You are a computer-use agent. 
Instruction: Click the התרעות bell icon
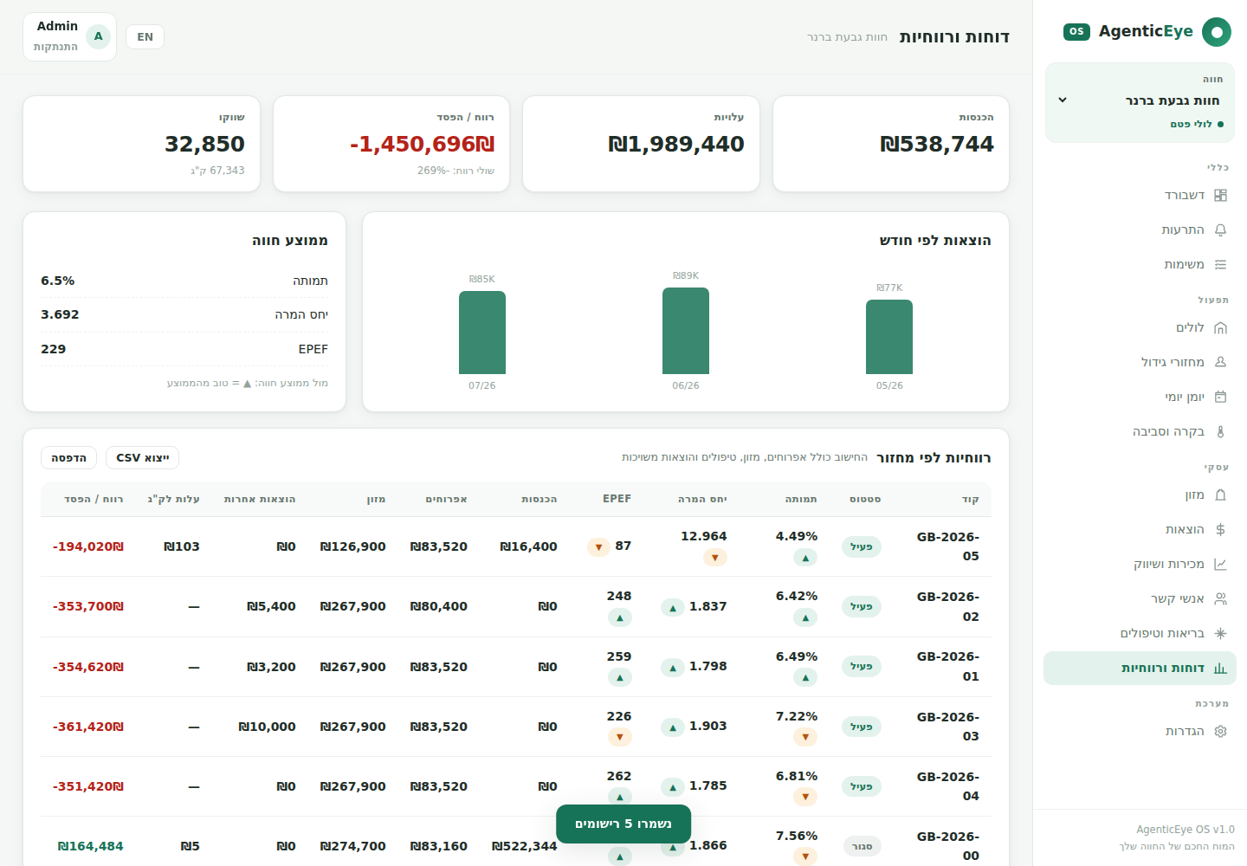1220,230
